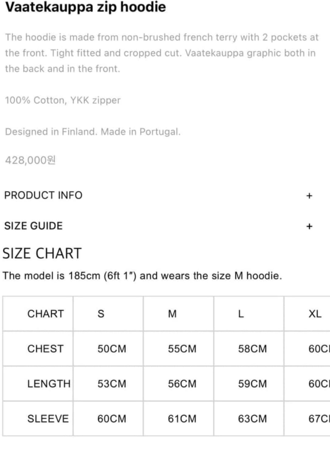The image size is (330, 457).
Task: Click the 59CM length value for L
Action: pos(252,384)
